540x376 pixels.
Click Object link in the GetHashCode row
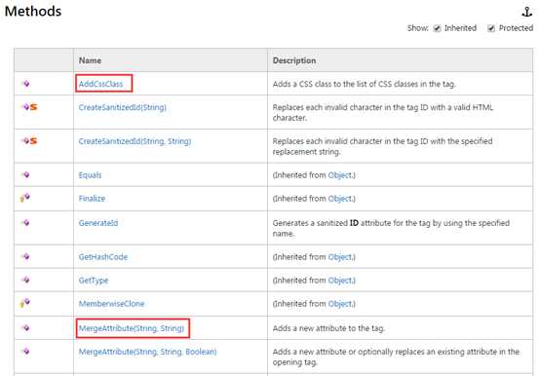(340, 257)
